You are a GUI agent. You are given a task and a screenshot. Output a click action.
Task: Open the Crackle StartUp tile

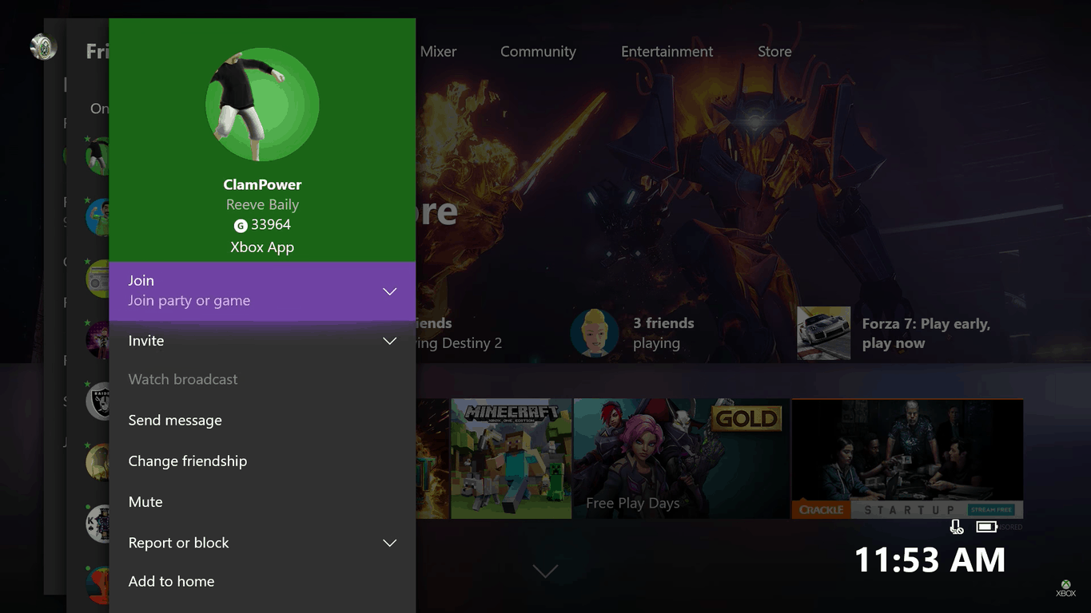(907, 459)
